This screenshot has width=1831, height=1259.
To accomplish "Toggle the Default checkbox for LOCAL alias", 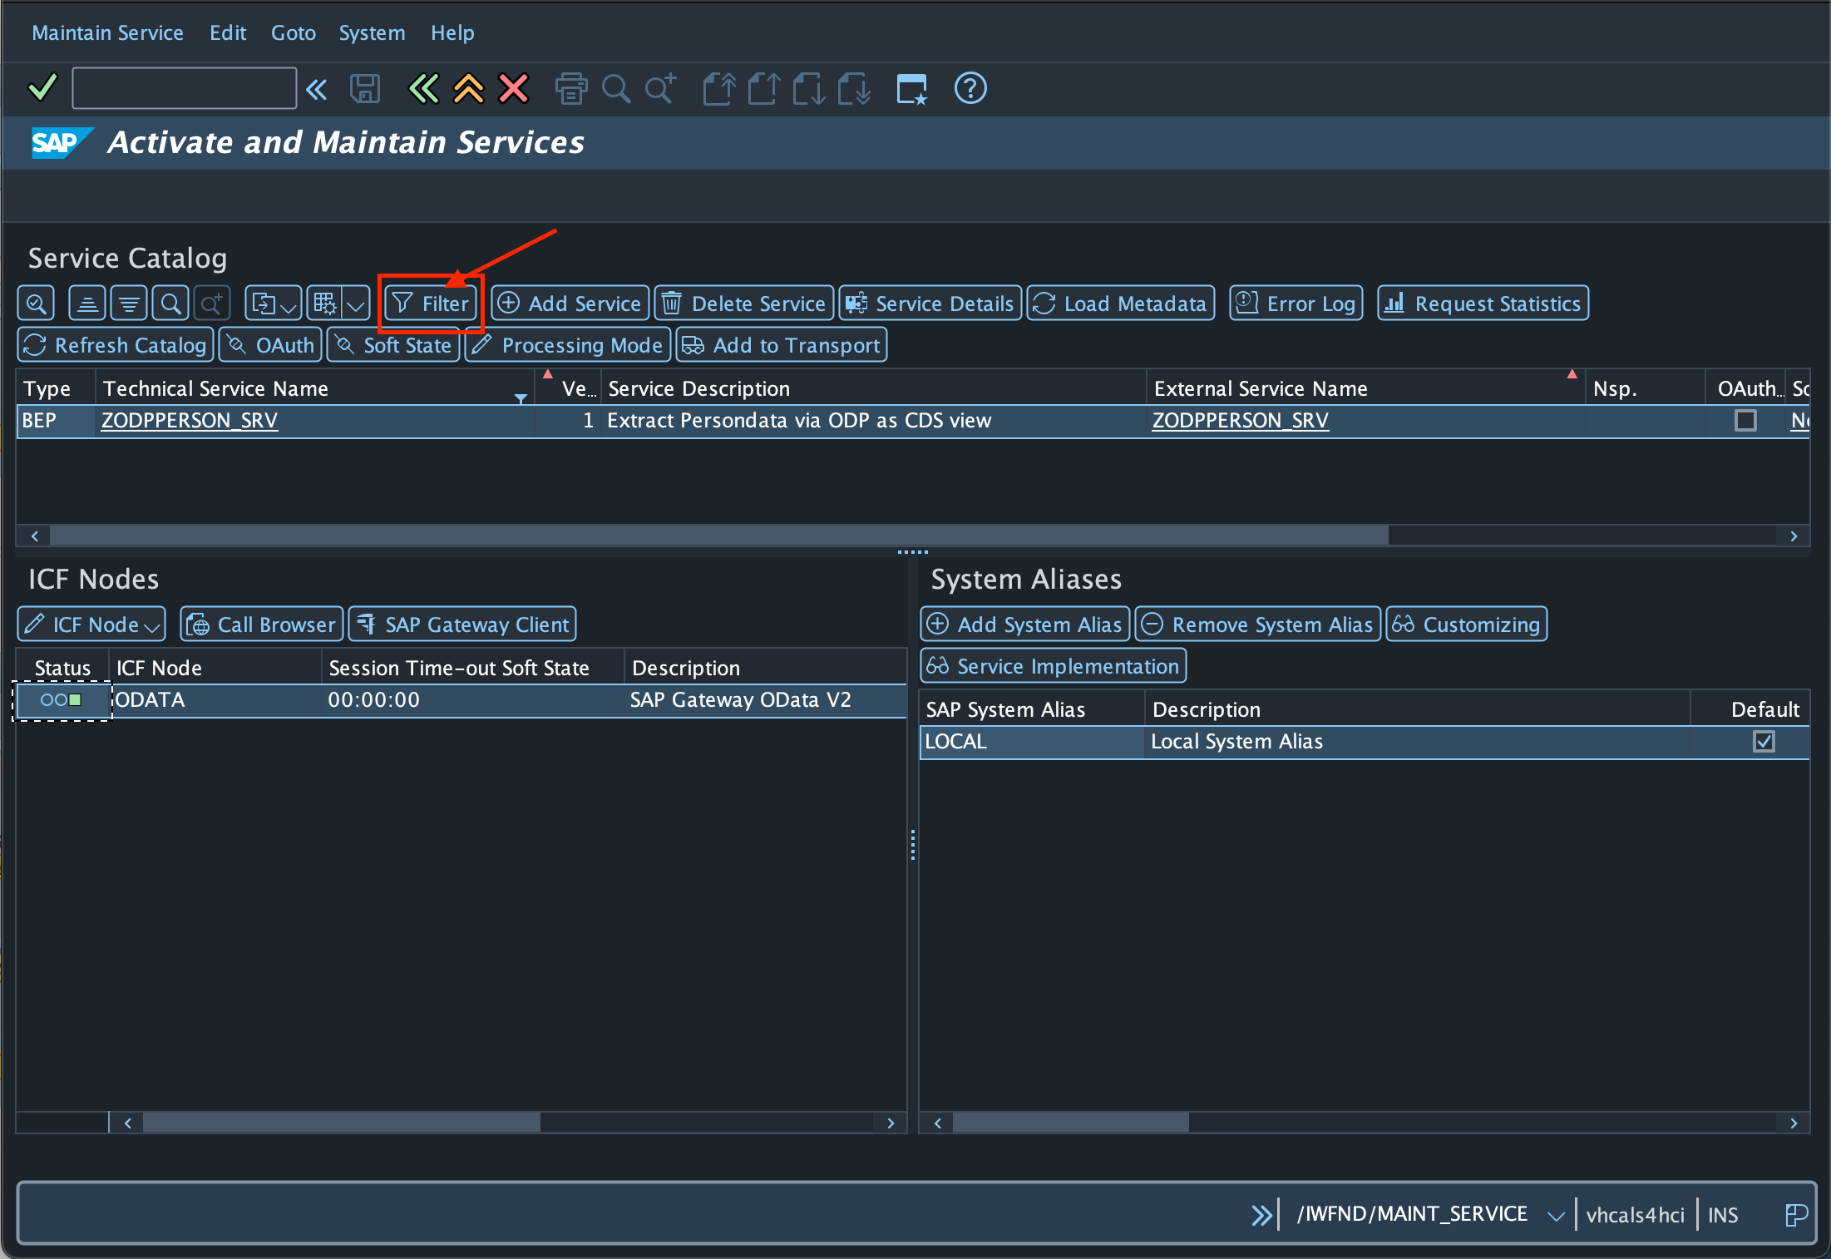I will [x=1763, y=741].
